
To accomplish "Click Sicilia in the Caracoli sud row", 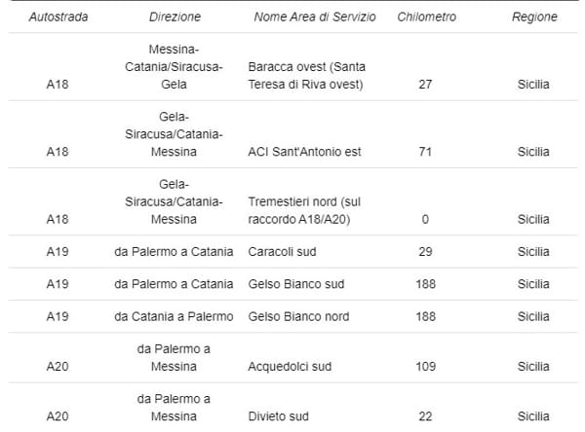I will coord(533,252).
